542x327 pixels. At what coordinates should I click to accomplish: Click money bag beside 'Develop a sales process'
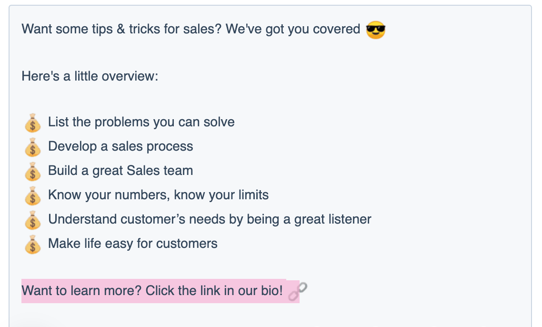(x=33, y=147)
